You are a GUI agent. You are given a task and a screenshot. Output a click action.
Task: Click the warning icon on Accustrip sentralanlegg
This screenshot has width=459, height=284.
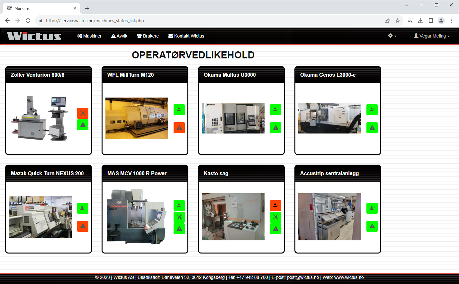(372, 226)
